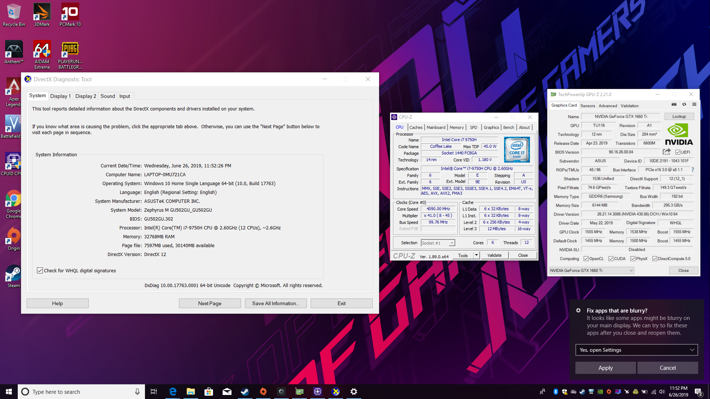Select the Recycle Bin icon
This screenshot has width=710, height=399.
click(x=14, y=15)
